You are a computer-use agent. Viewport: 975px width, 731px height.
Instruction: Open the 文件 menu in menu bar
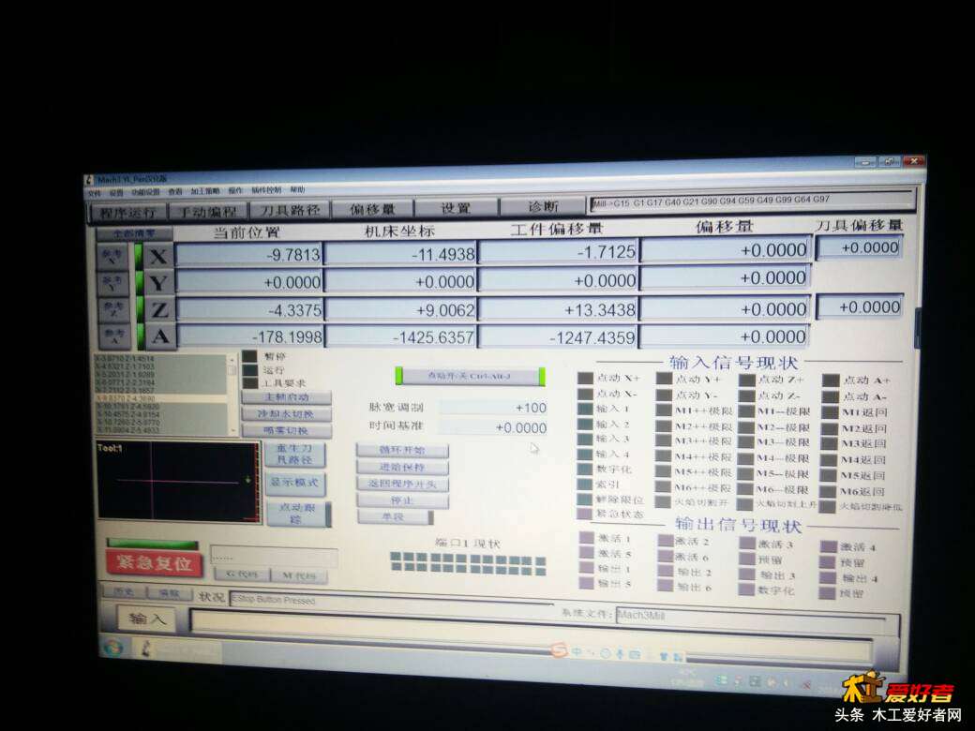pyautogui.click(x=95, y=193)
